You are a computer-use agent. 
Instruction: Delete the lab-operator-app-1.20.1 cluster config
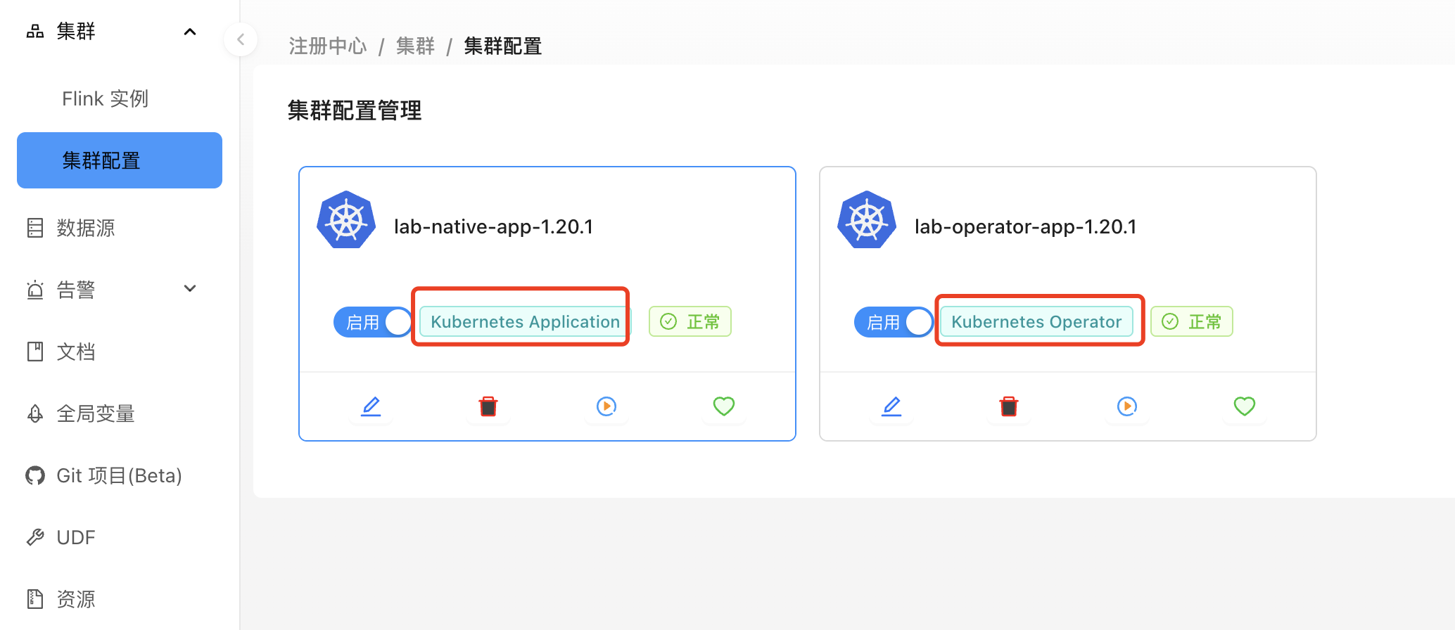pyautogui.click(x=1009, y=406)
